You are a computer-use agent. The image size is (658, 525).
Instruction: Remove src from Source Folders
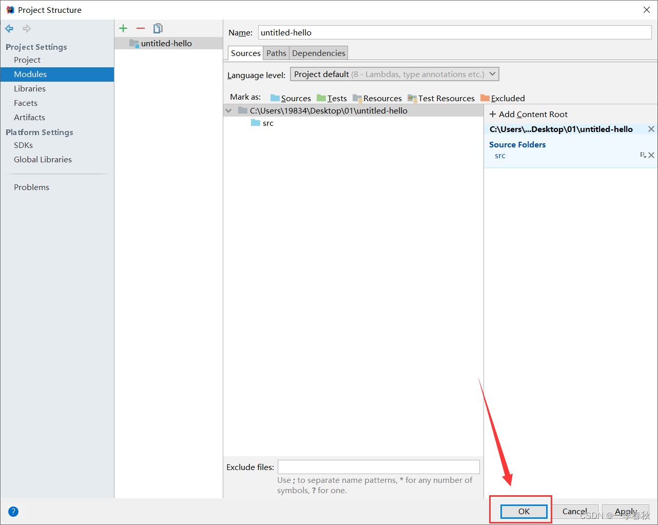[x=651, y=155]
